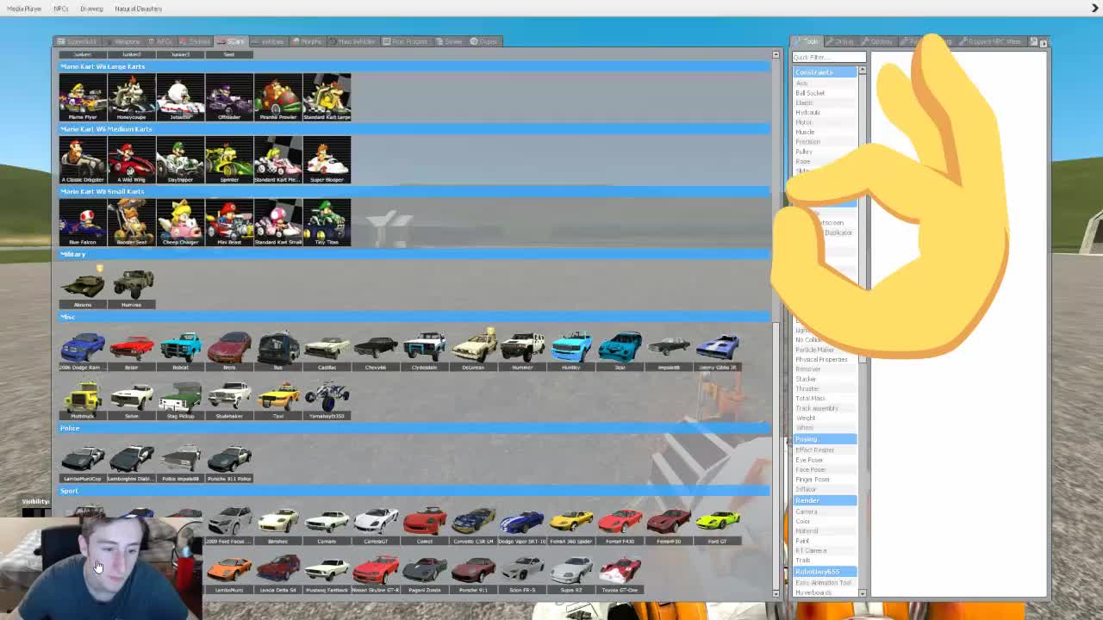
Task: Select the 2006 Dodge Ram vehicle
Action: click(x=83, y=348)
